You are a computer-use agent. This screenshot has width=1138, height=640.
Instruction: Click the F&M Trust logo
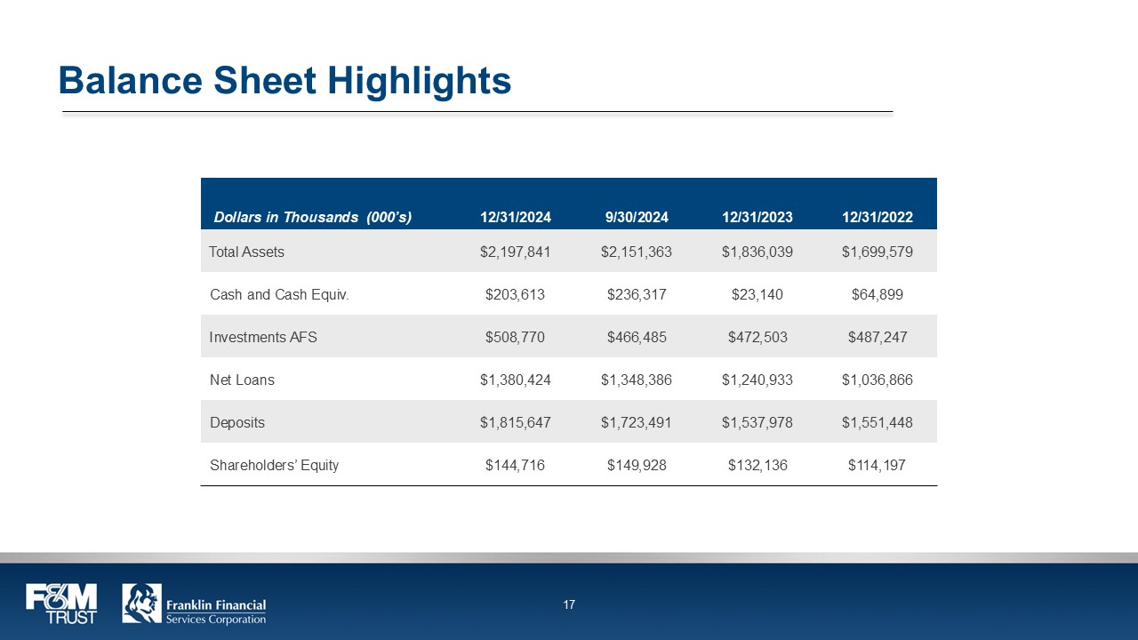(61, 604)
